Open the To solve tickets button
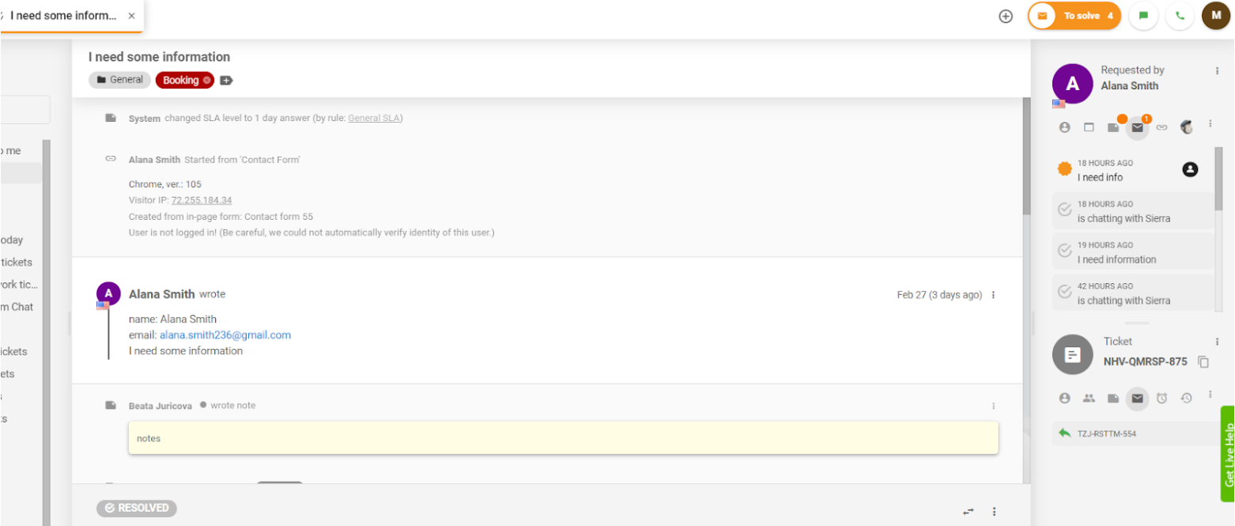This screenshot has width=1235, height=526. [x=1074, y=16]
